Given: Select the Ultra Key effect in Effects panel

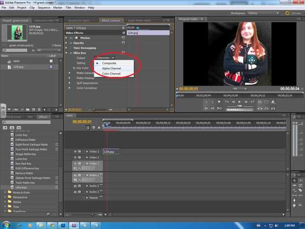Looking at the screenshot, I should point(21,188).
